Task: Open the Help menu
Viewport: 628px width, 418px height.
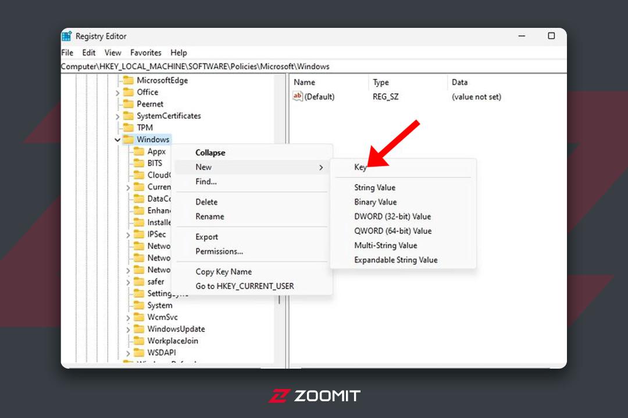Action: (x=179, y=52)
